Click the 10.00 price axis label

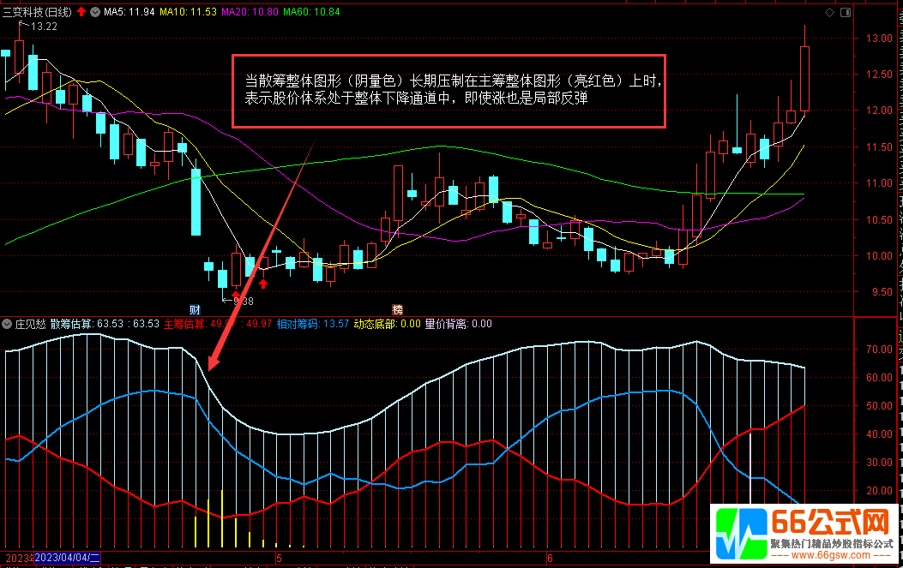pos(879,255)
